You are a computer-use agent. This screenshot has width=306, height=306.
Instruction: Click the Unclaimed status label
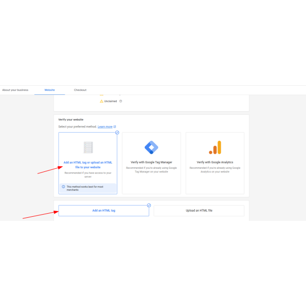coord(111,101)
